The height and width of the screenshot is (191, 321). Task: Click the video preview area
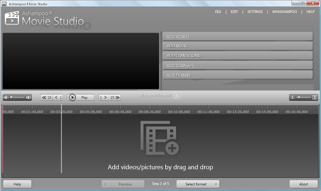[81, 61]
